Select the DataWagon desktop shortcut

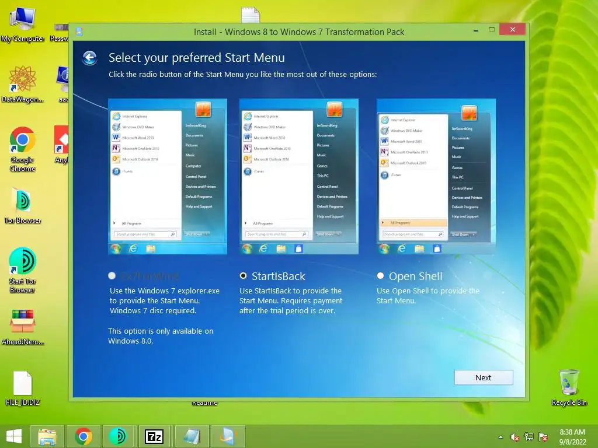23,84
